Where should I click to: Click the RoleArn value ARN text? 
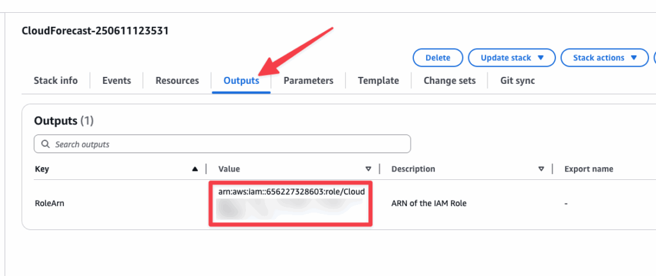click(291, 192)
